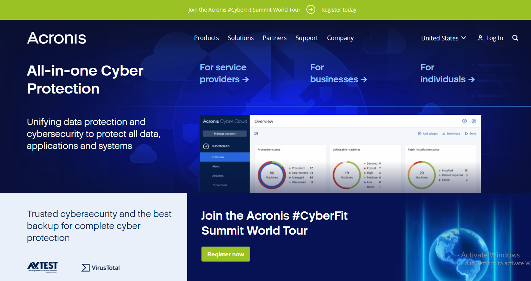Click the help question mark icon in Overview
The width and height of the screenshot is (531, 281).
click(464, 121)
